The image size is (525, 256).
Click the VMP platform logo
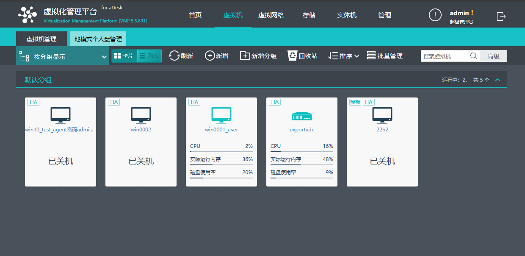tap(27, 14)
